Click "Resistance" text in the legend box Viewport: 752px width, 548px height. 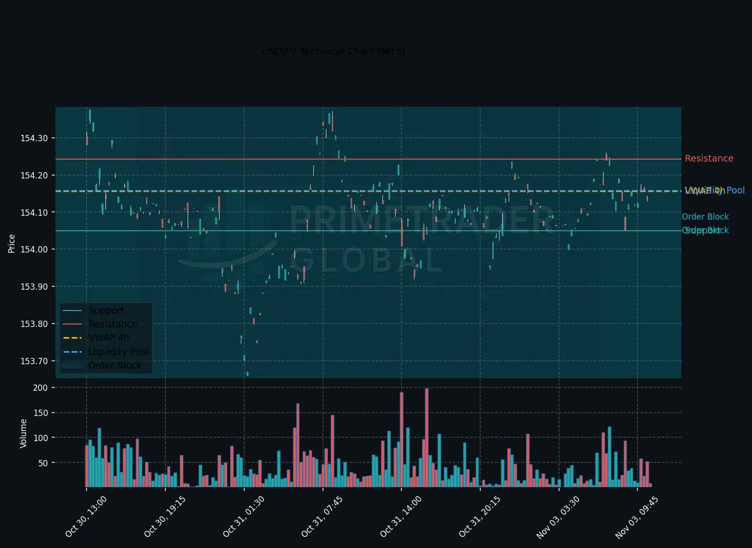[113, 325]
